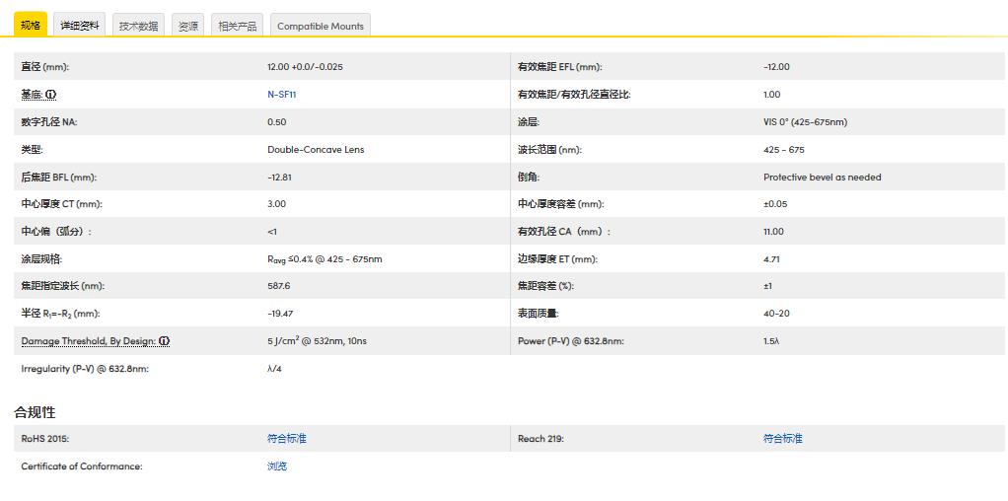The height and width of the screenshot is (501, 1008).
Task: Click the coating value VIS 0° (425-675nm)
Action: (805, 122)
